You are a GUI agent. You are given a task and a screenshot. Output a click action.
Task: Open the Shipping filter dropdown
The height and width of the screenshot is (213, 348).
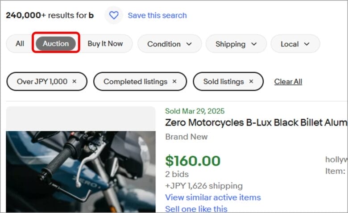[236, 44]
